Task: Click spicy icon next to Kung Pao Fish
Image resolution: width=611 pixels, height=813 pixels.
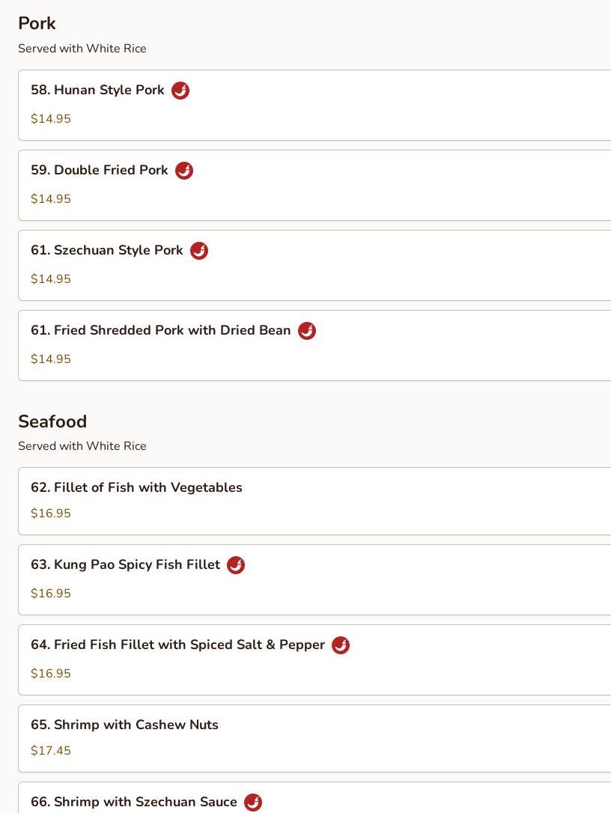Action: pos(236,565)
